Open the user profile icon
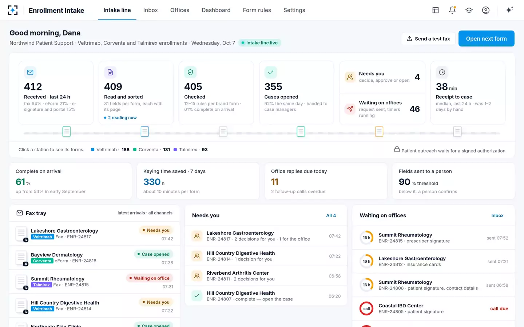524x327 pixels. [x=486, y=10]
